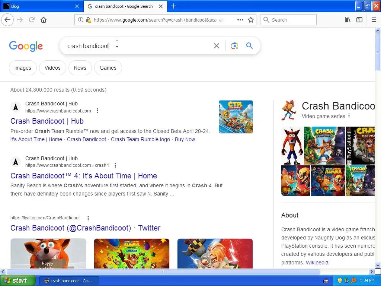Open Crash Bandicoot 4: It's About Time result

click(x=84, y=176)
